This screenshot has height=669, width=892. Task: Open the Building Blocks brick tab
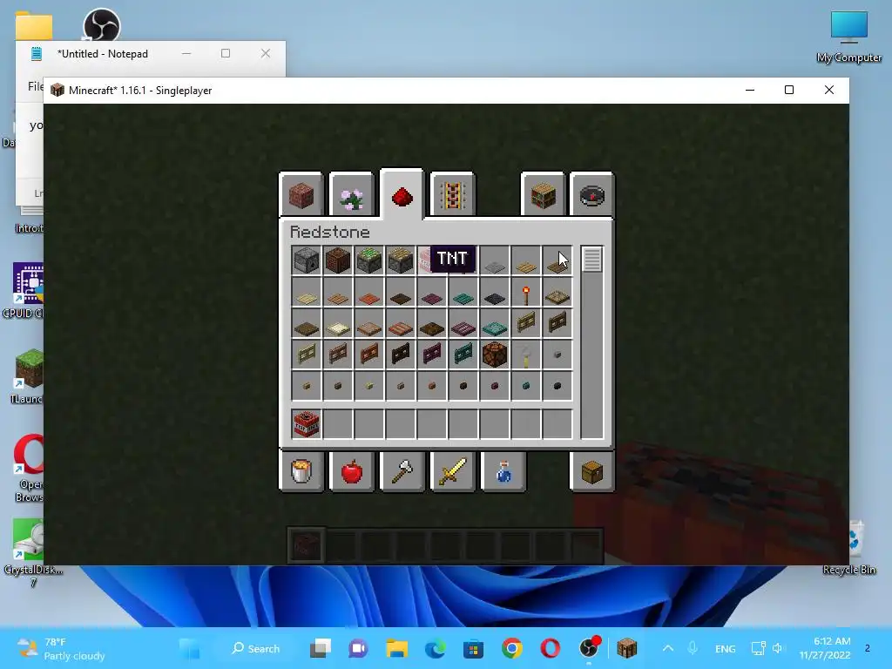point(301,196)
